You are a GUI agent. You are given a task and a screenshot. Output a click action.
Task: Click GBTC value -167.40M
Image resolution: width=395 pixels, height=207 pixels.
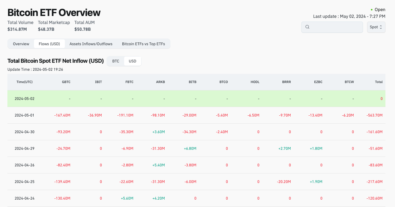62,115
